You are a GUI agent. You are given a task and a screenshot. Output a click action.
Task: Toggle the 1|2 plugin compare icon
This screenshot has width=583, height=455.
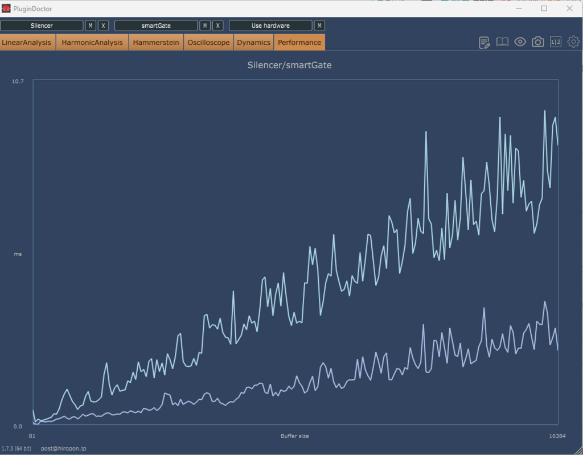click(556, 42)
